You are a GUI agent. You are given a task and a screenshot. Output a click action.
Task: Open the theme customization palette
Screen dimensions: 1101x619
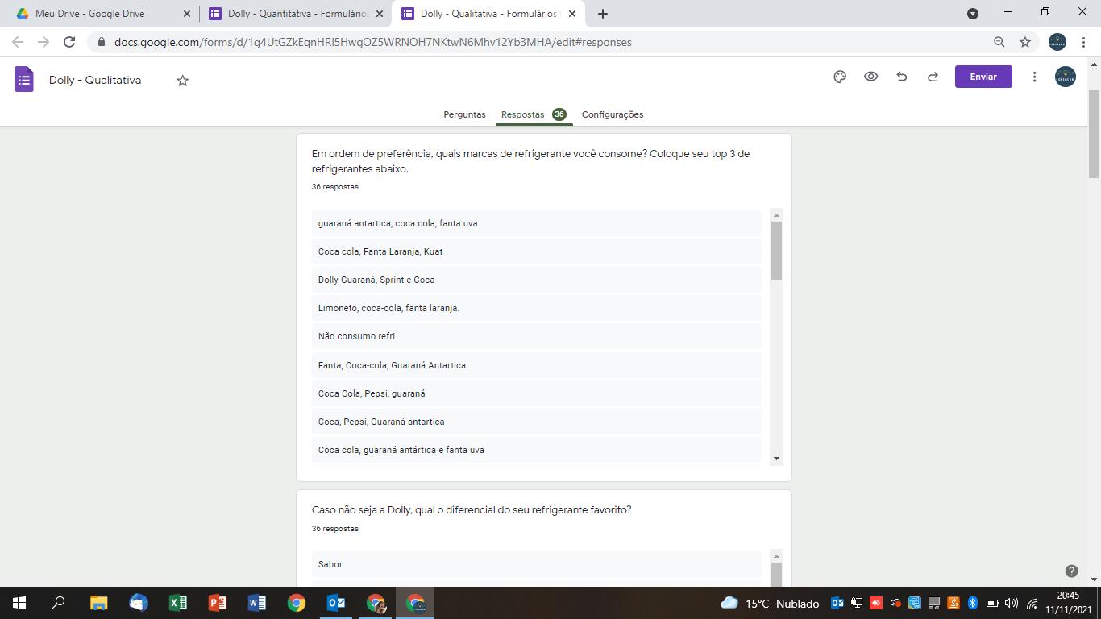[840, 77]
